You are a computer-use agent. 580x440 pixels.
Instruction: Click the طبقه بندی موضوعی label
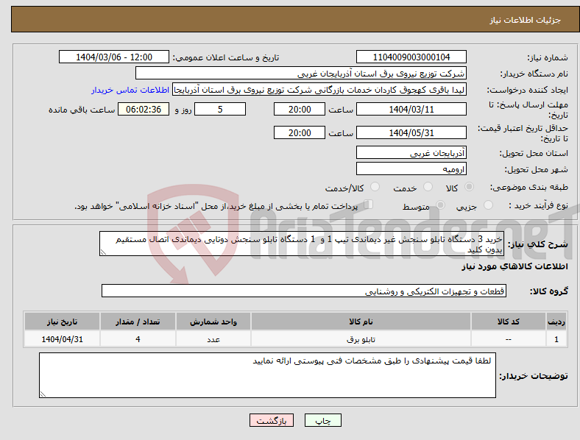click(529, 187)
